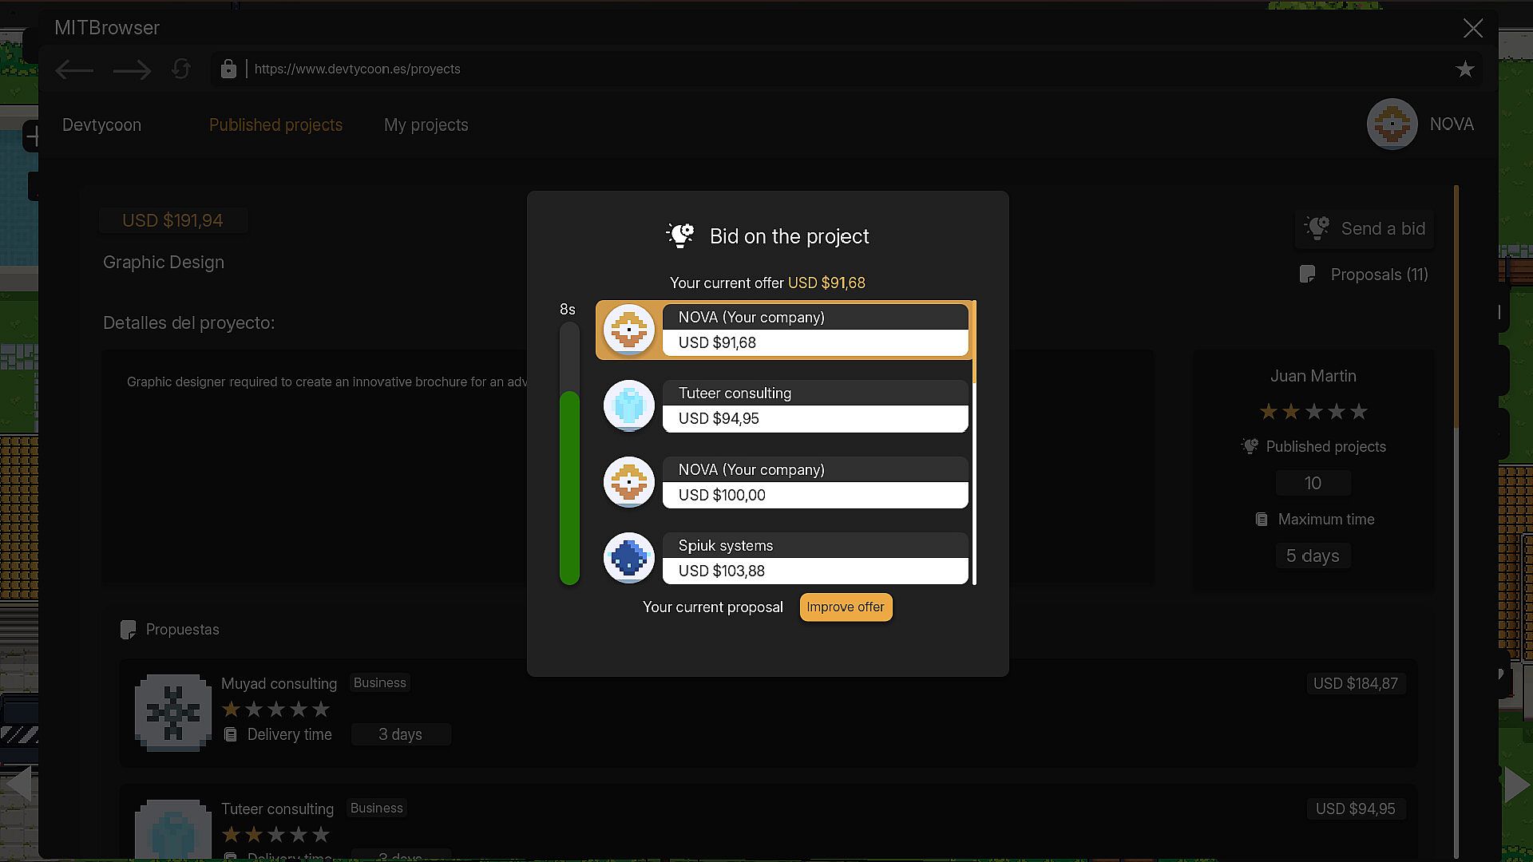Click the green bid countdown timer bar

click(x=569, y=487)
